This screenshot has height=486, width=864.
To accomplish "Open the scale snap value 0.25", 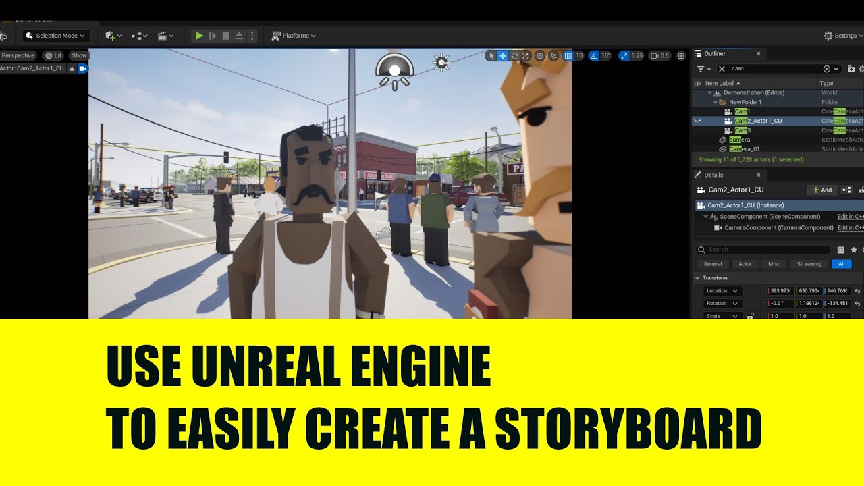I will coord(637,55).
